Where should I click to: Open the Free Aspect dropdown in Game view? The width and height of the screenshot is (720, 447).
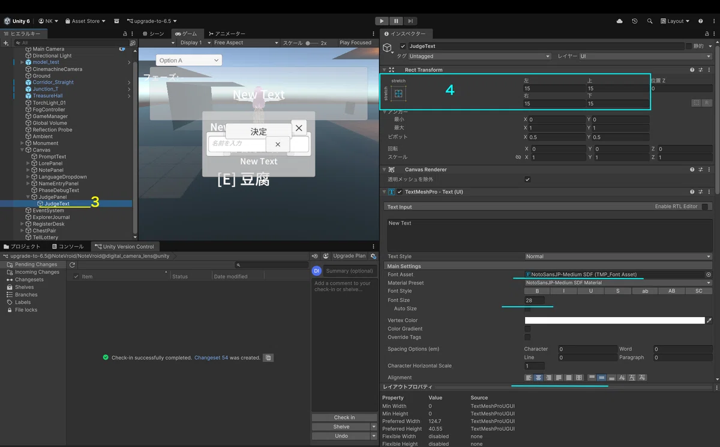pyautogui.click(x=246, y=43)
